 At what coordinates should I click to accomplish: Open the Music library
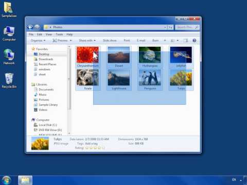click(42, 95)
